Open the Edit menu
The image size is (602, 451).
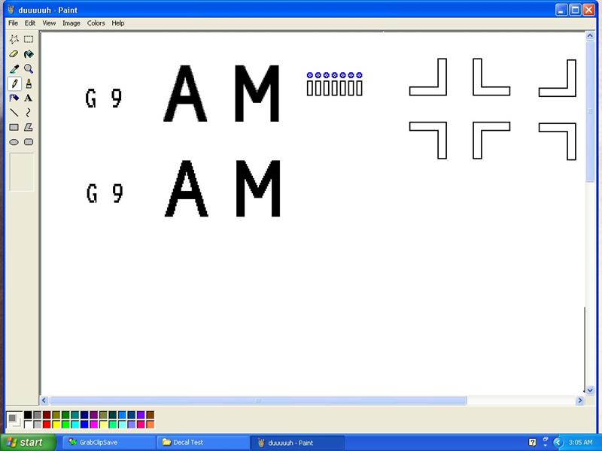[x=30, y=23]
